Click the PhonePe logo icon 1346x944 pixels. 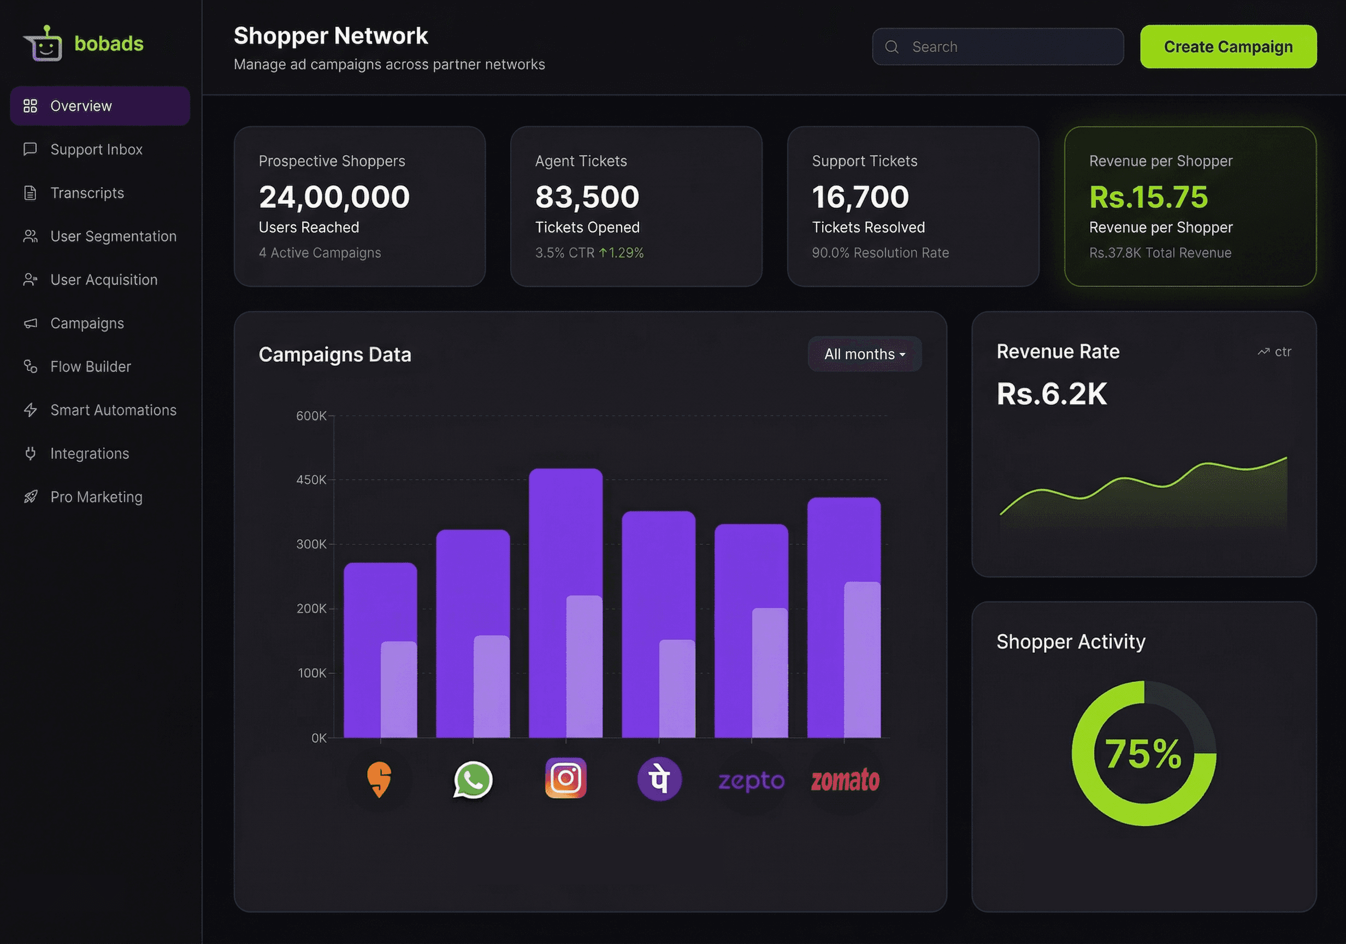coord(659,779)
